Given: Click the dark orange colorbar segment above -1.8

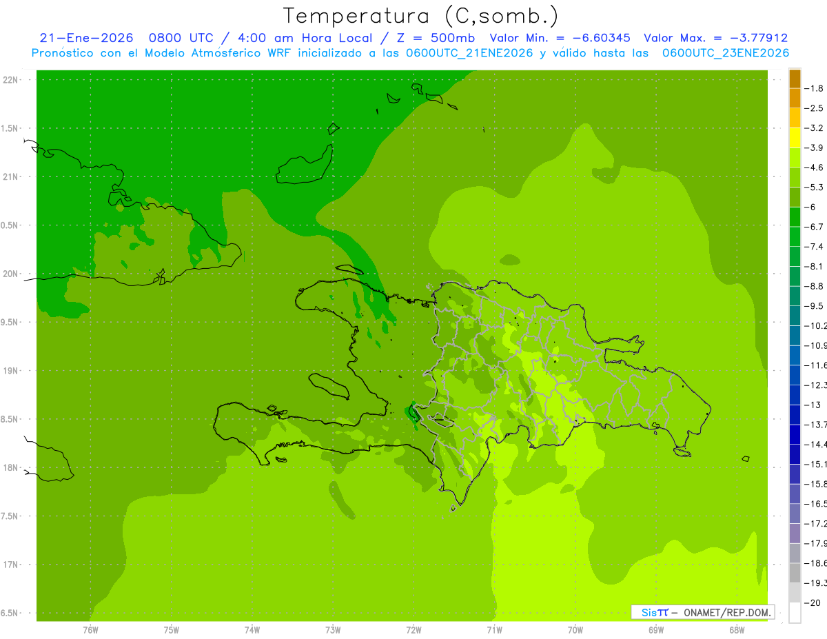Looking at the screenshot, I should point(795,79).
